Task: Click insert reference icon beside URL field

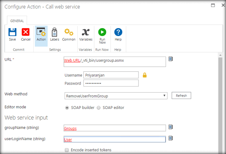Action: [x=170, y=59]
